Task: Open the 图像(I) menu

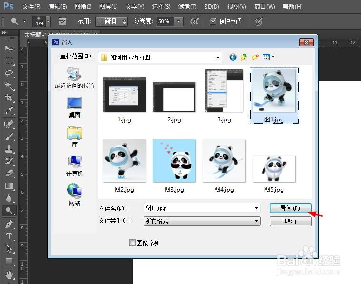Action: [83, 7]
